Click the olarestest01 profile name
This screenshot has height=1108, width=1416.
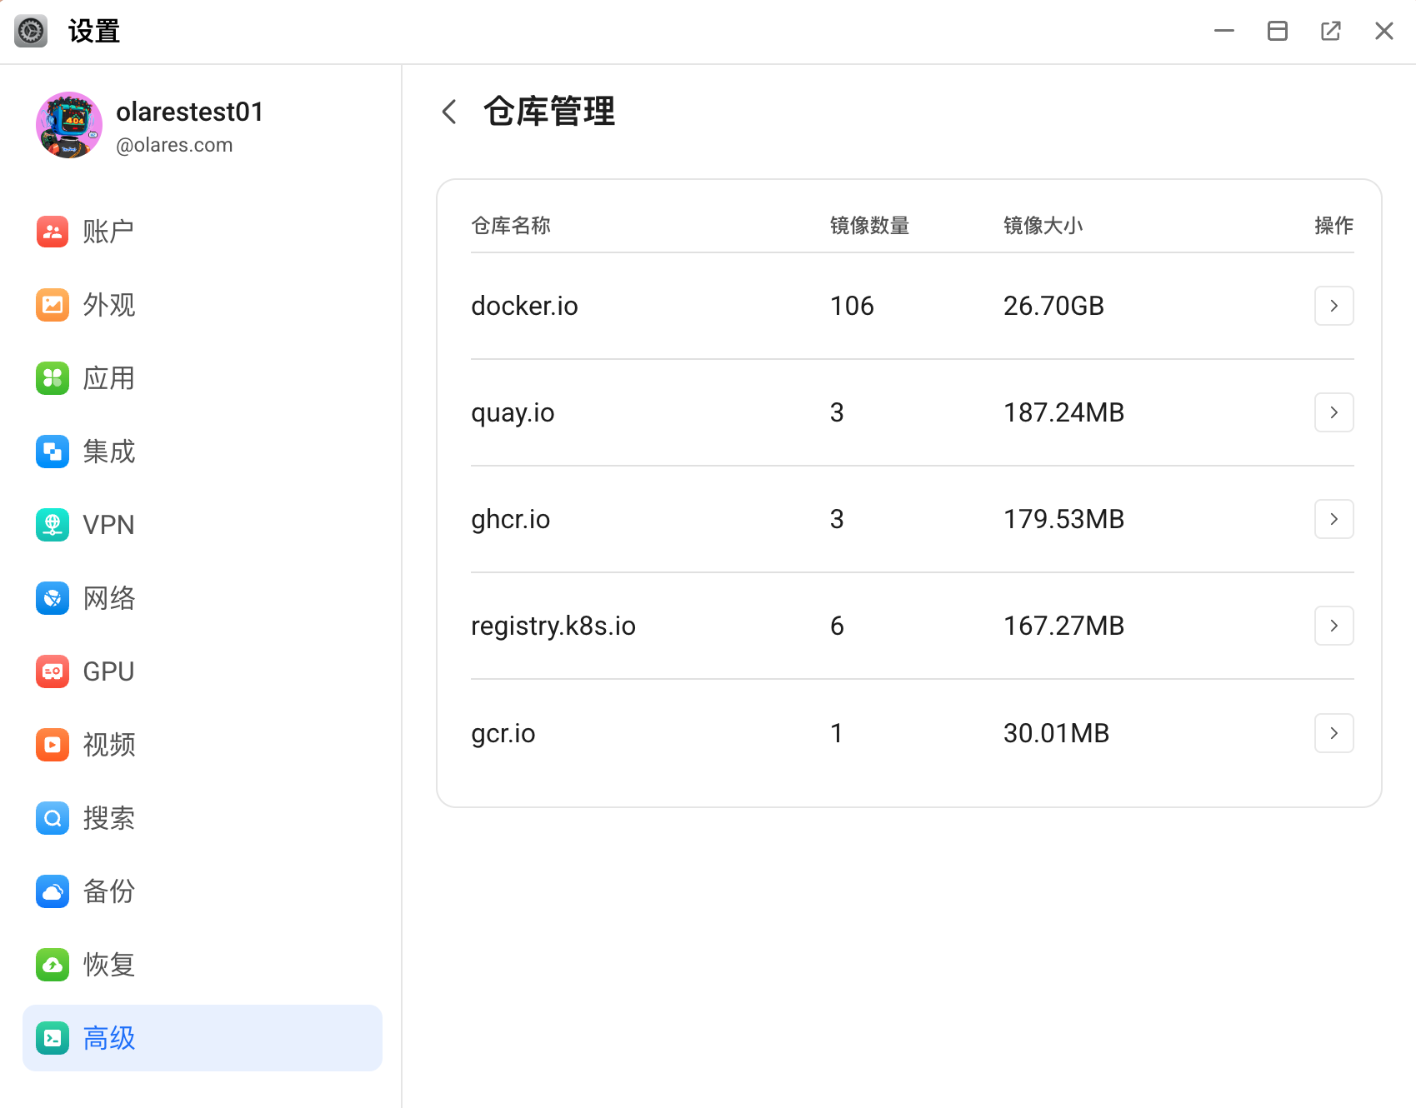[190, 112]
